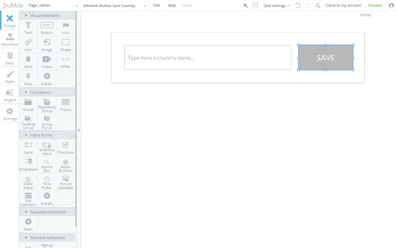
Task: Open the Grid settings dropdown
Action: [276, 5]
